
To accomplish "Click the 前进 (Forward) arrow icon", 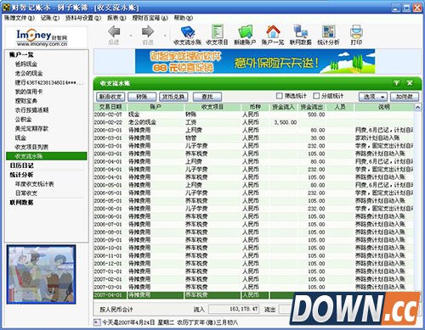I will 148,31.
